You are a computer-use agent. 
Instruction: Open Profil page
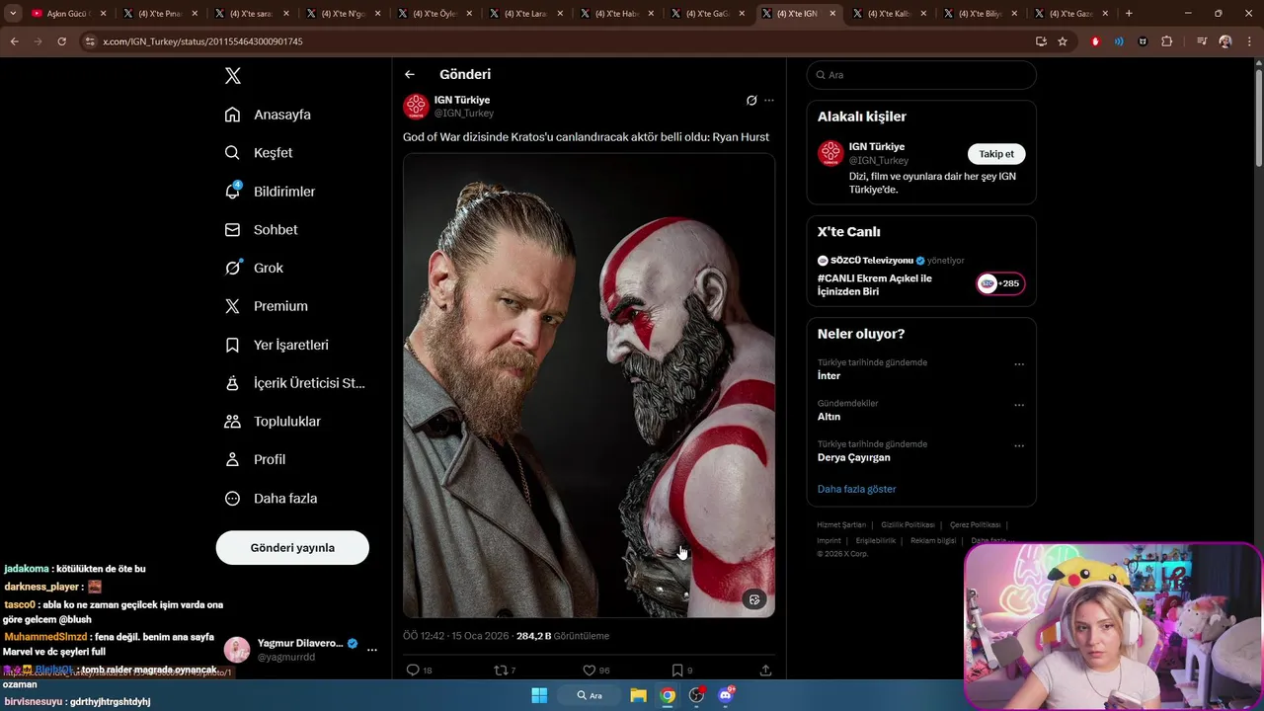255,460
